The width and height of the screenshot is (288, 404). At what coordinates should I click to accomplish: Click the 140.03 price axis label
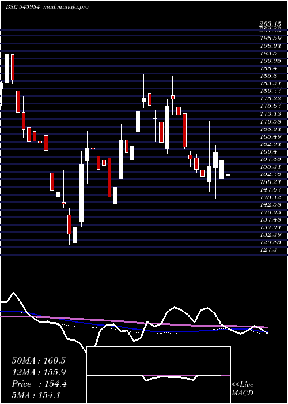[270, 212]
